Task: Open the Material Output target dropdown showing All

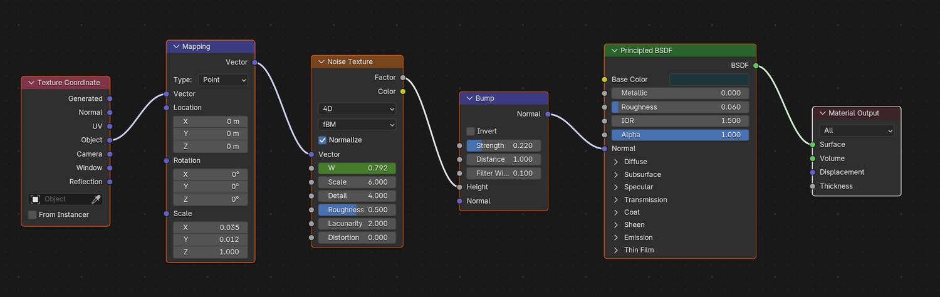Action: click(x=857, y=130)
